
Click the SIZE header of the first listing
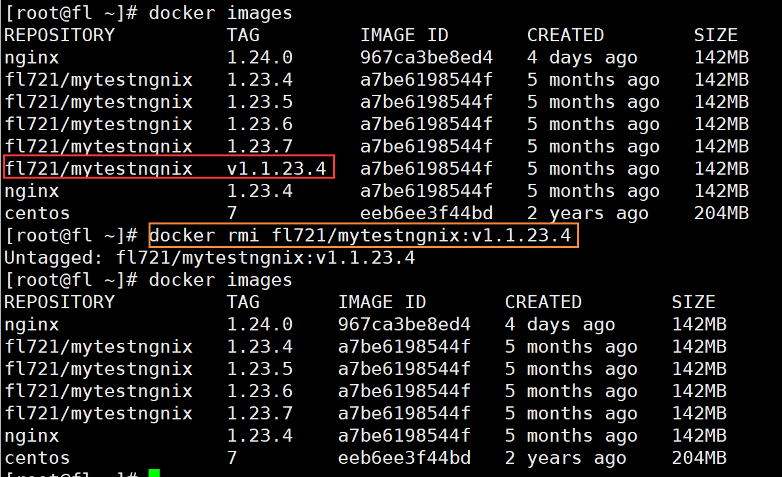coord(716,35)
